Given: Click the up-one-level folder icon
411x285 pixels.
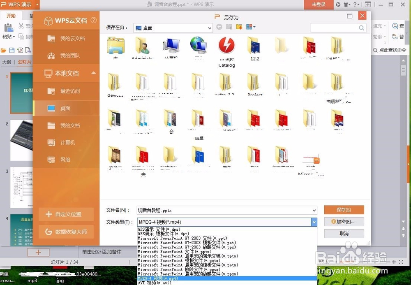Looking at the screenshot, I should (229, 27).
